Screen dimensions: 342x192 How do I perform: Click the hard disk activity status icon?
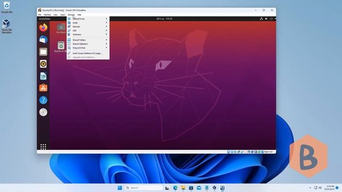228,151
